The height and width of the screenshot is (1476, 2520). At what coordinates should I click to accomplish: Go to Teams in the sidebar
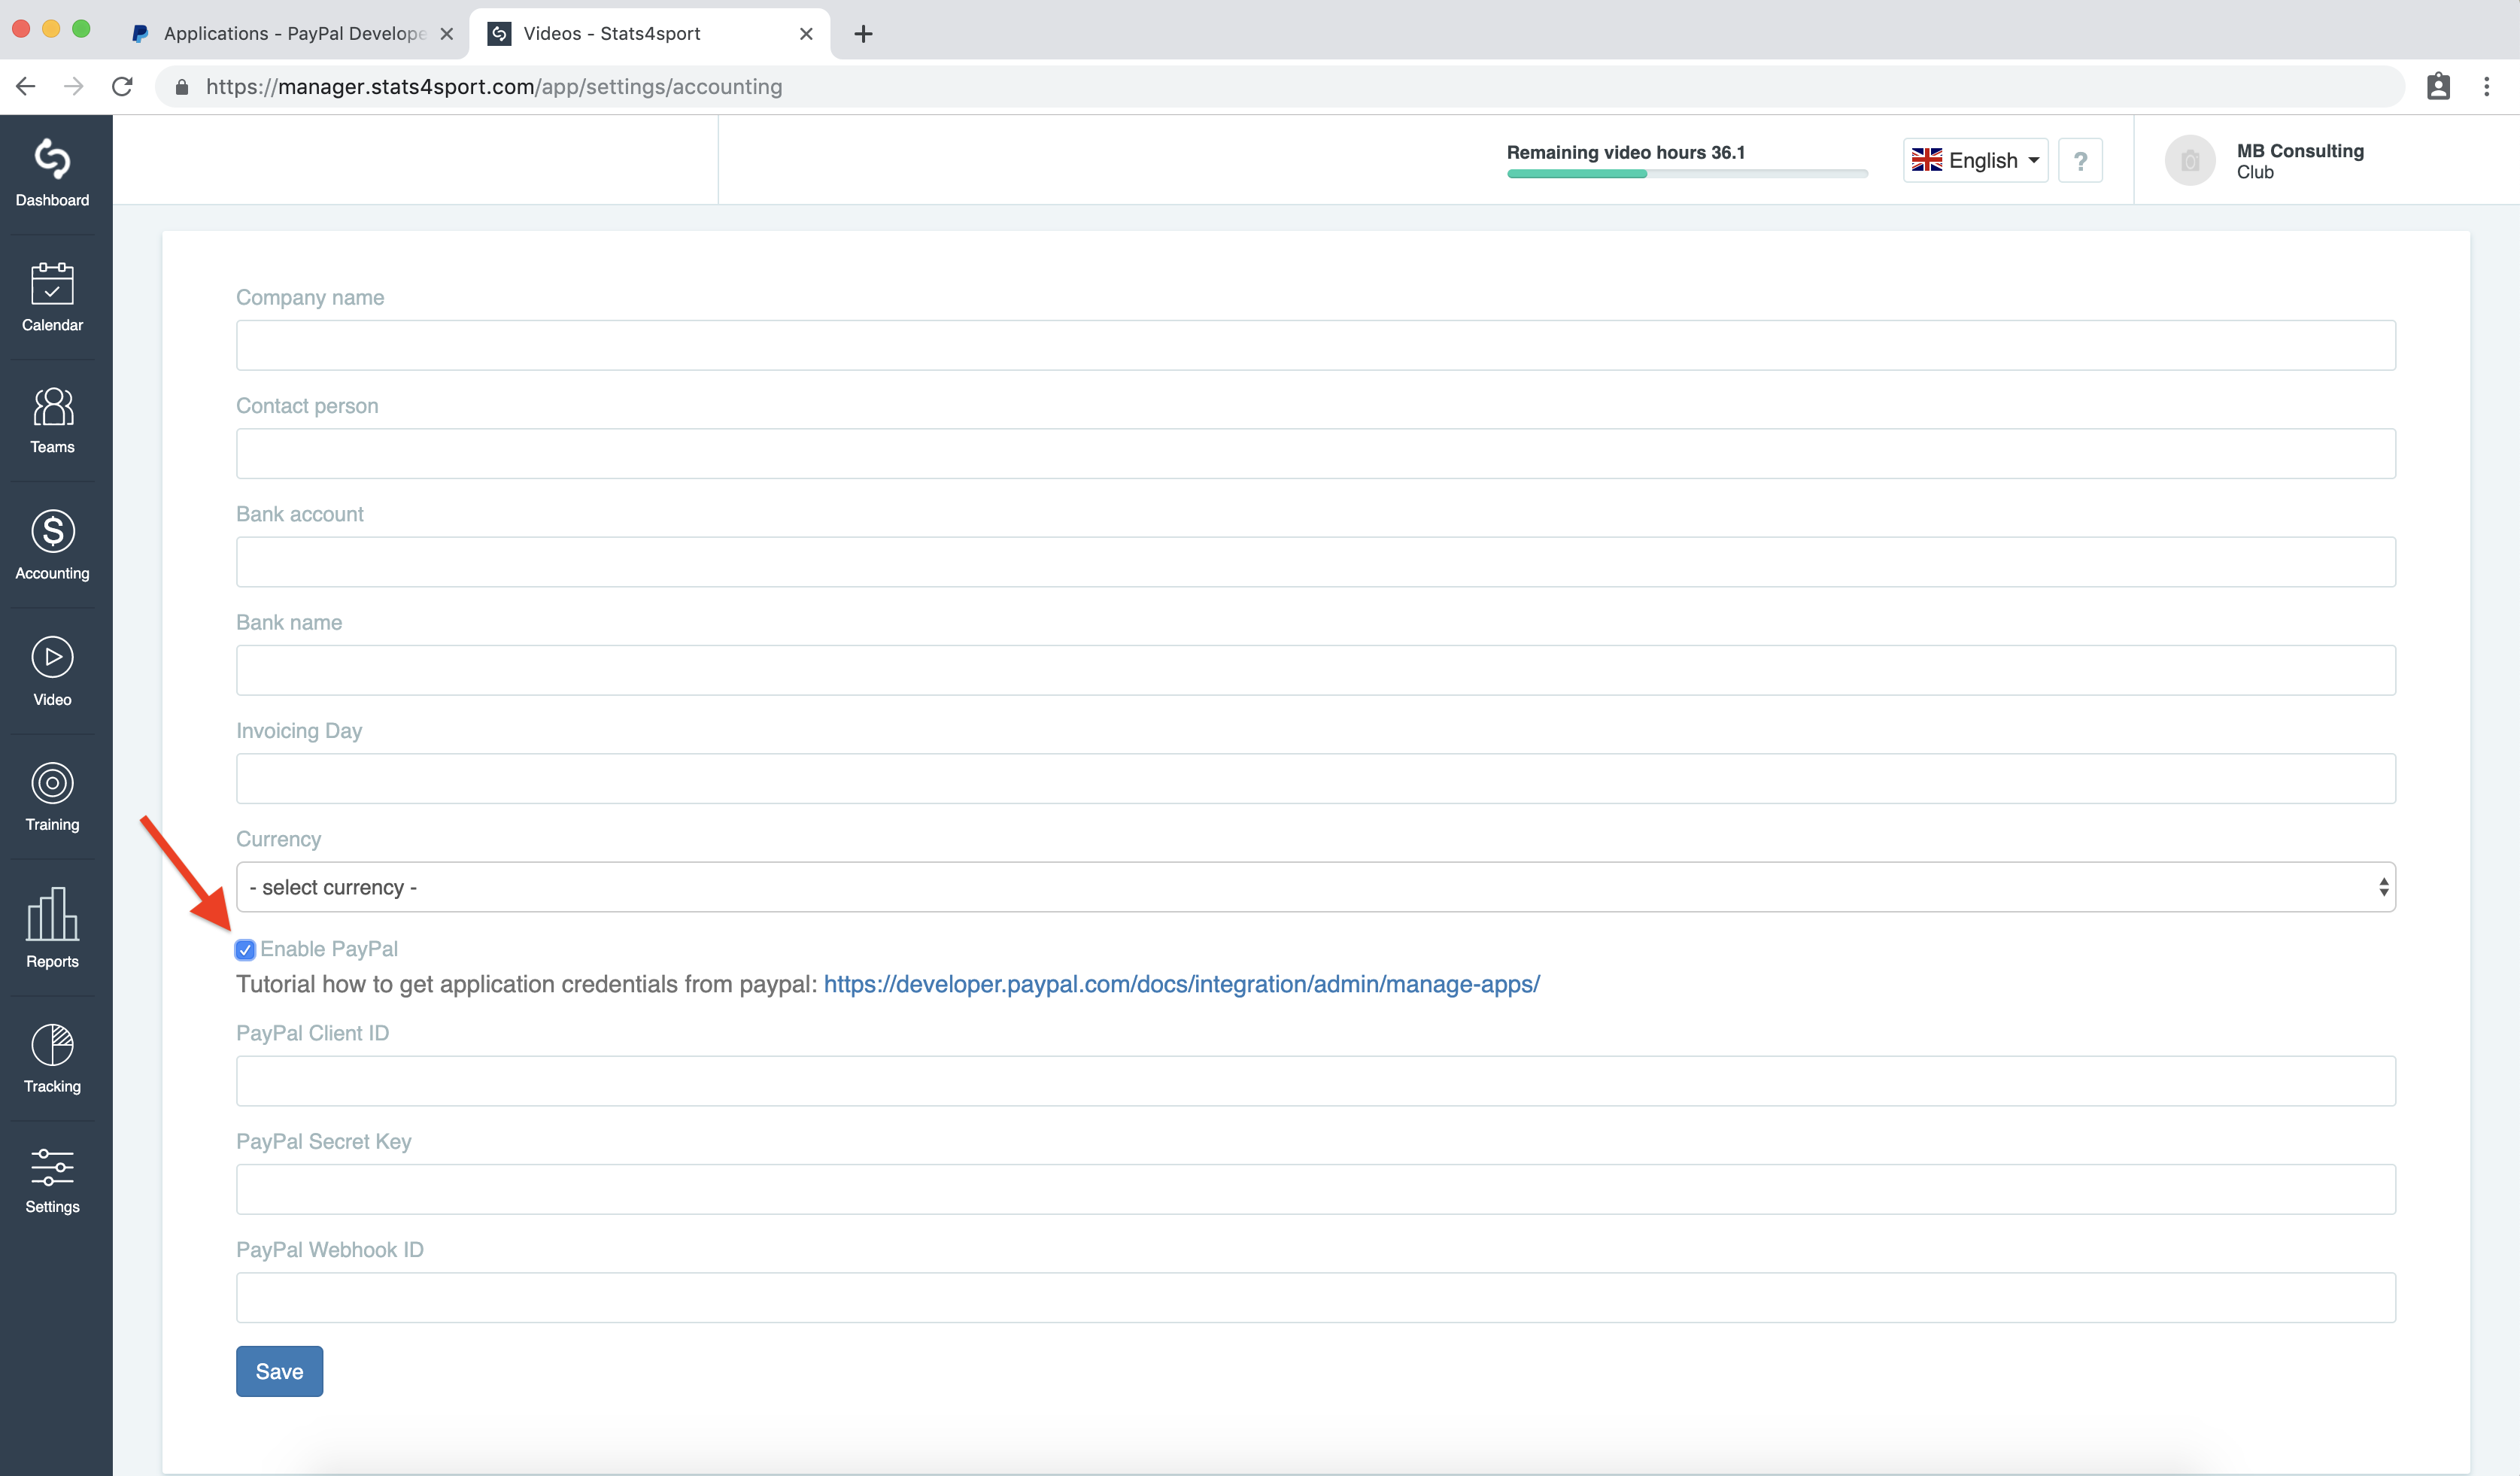pos(52,421)
